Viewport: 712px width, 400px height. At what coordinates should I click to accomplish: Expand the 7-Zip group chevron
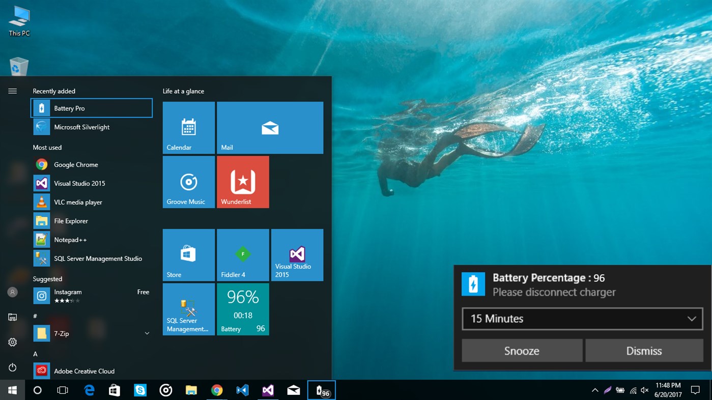coord(147,333)
